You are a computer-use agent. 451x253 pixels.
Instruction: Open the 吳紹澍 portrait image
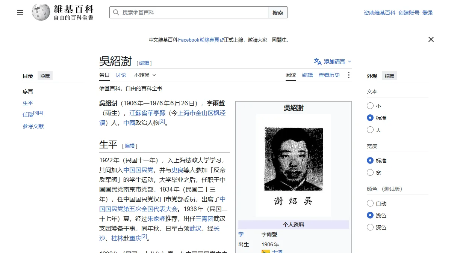[x=294, y=165]
